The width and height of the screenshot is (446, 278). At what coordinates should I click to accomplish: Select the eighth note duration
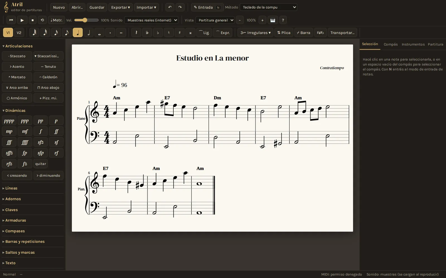67,33
